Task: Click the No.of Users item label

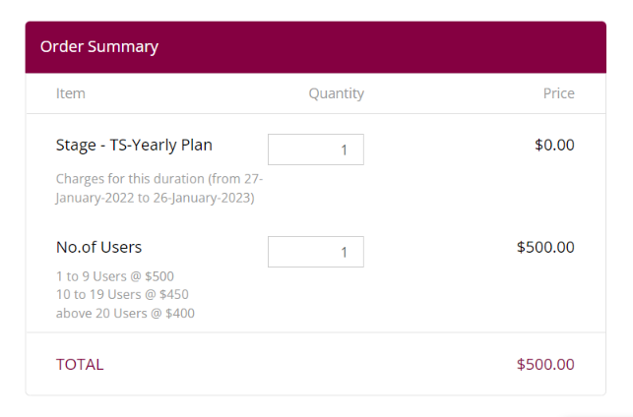Action: coord(98,247)
